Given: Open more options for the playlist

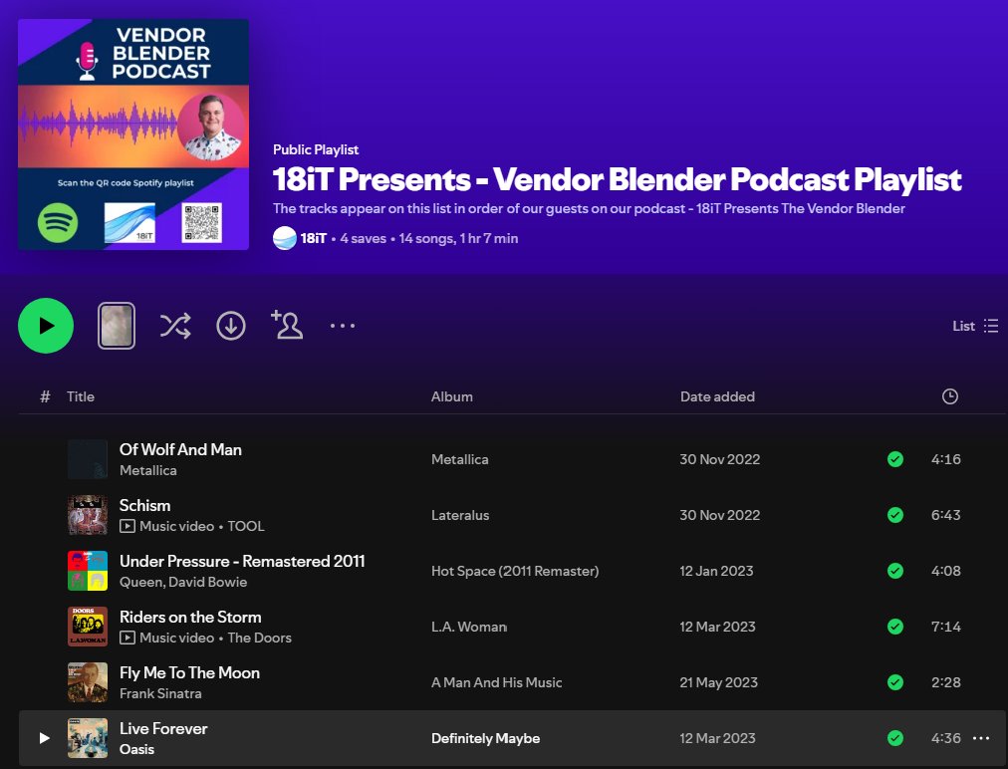Looking at the screenshot, I should pyautogui.click(x=343, y=326).
